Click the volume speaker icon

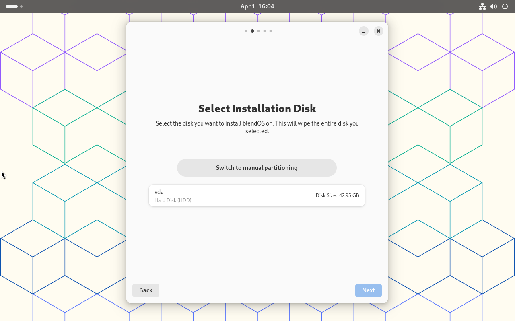pos(494,6)
